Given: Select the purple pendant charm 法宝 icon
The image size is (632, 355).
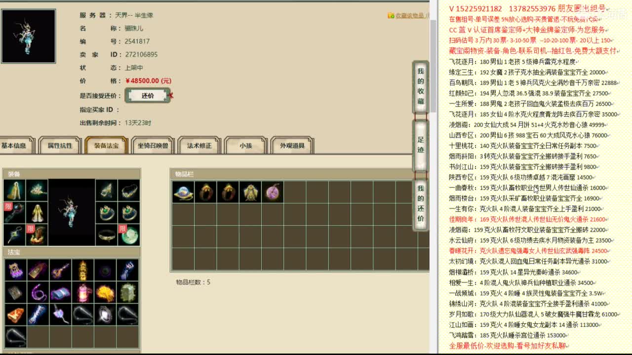Looking at the screenshot, I should tap(60, 315).
